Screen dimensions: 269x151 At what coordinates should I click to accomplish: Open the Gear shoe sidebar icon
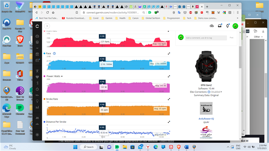(x=37, y=95)
